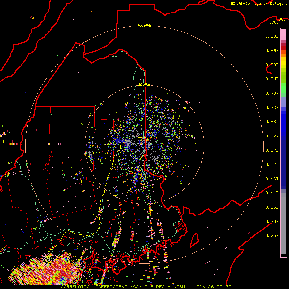This screenshot has width=289, height=289.
Task: Click the 0.893 legend value
Action: point(272,65)
